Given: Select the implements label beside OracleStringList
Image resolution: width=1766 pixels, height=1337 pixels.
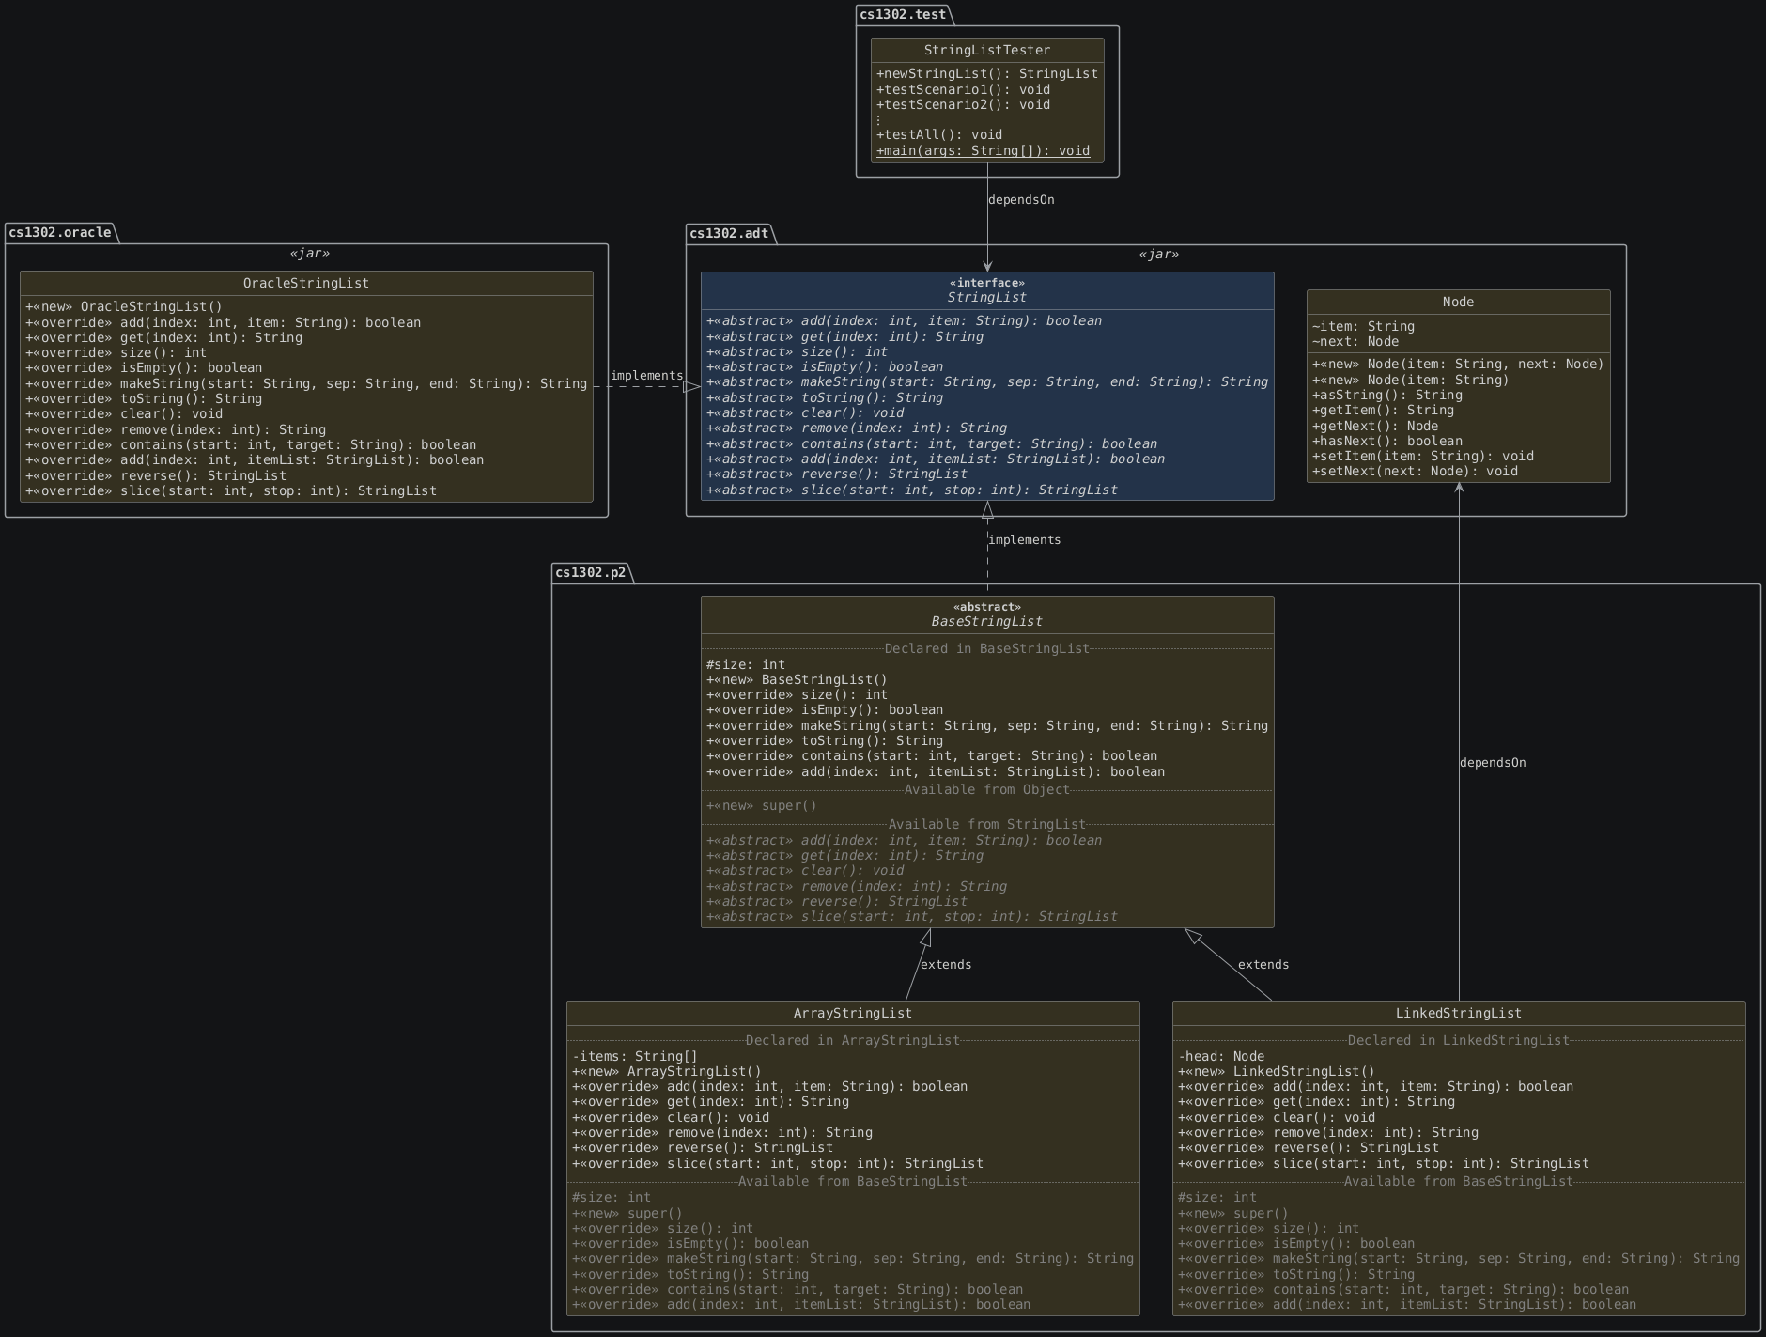Looking at the screenshot, I should 646,376.
